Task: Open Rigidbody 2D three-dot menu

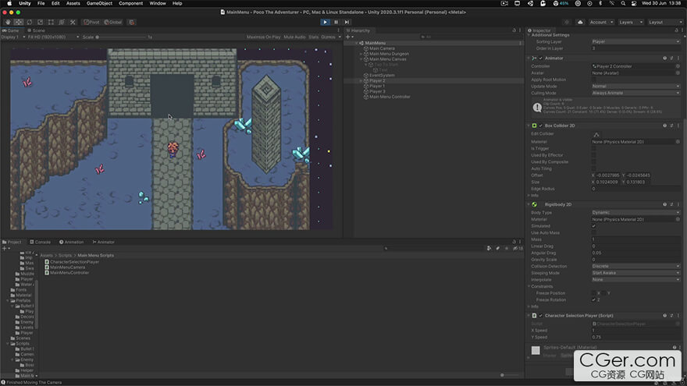Action: pyautogui.click(x=678, y=204)
